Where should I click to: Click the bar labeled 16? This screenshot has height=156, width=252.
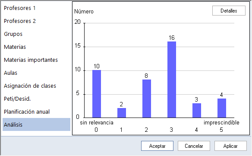click(172, 80)
